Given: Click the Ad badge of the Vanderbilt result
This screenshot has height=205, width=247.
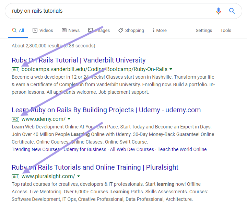Looking at the screenshot, I should pos(15,70).
